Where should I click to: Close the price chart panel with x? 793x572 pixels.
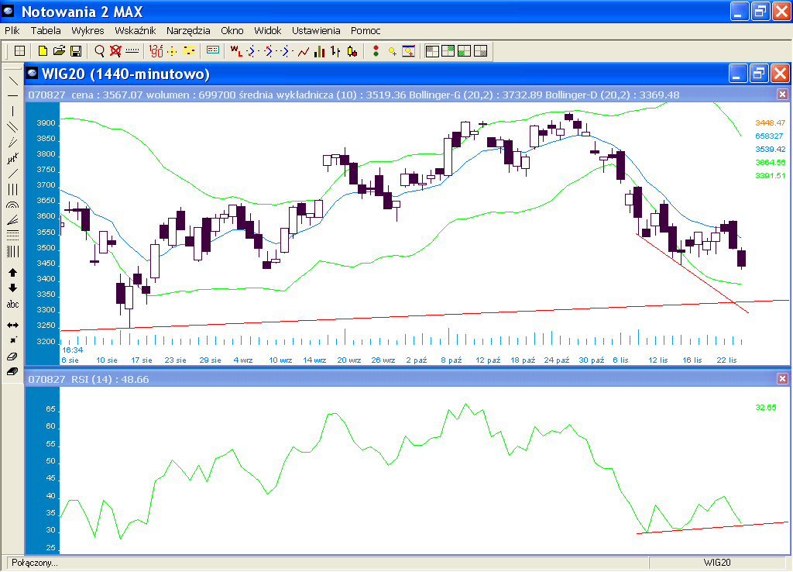[782, 94]
